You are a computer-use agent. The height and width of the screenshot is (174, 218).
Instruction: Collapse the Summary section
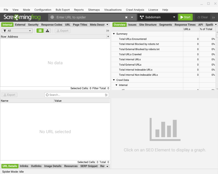[x=114, y=34]
